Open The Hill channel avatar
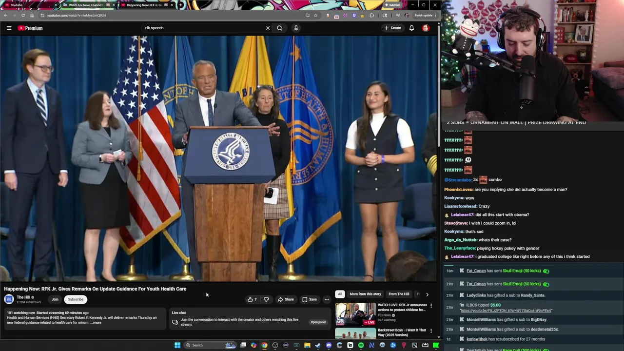Viewport: 624px width, 351px height. click(x=9, y=299)
